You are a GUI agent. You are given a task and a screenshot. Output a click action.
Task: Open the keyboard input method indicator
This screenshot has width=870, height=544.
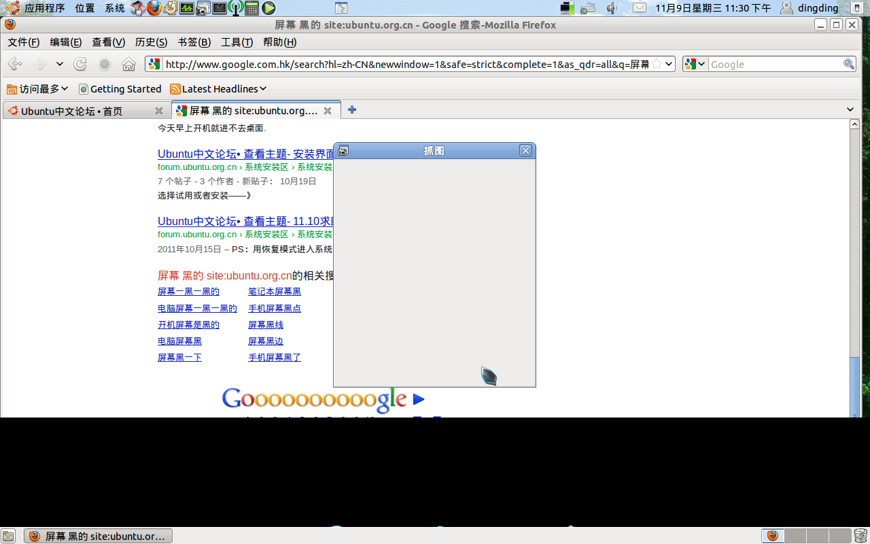pyautogui.click(x=588, y=8)
